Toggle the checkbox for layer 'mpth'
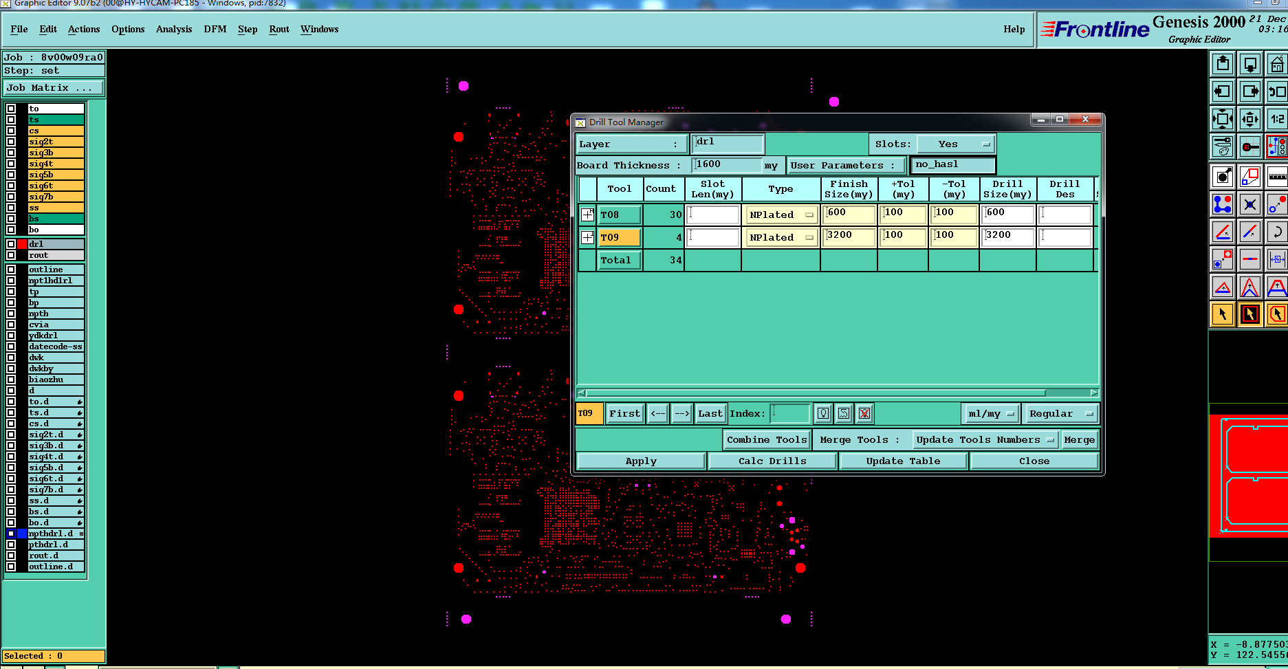 coord(11,314)
